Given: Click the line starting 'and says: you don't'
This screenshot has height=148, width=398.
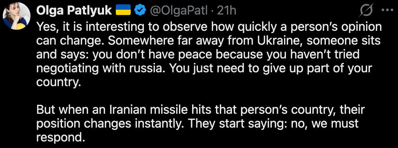Looking at the screenshot, I should pos(198,54).
